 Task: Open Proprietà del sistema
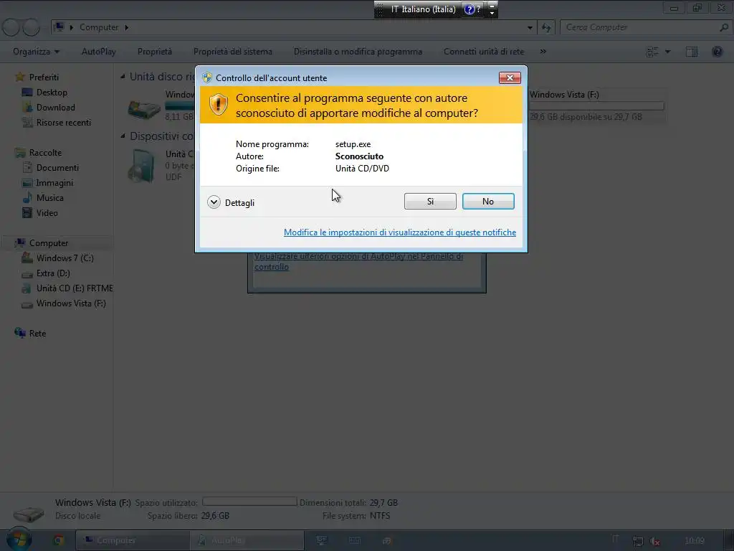(233, 52)
